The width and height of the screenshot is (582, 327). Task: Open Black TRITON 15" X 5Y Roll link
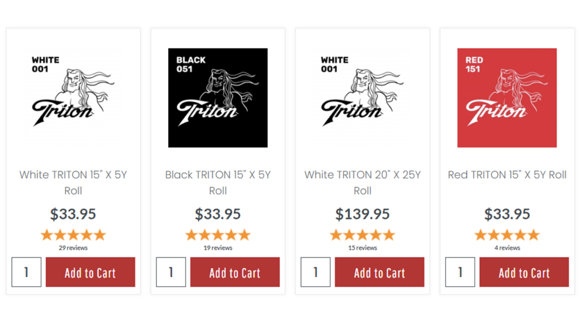point(218,182)
